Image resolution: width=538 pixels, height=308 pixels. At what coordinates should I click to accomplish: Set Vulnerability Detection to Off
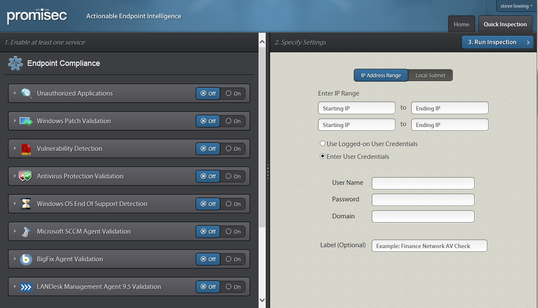tap(208, 149)
